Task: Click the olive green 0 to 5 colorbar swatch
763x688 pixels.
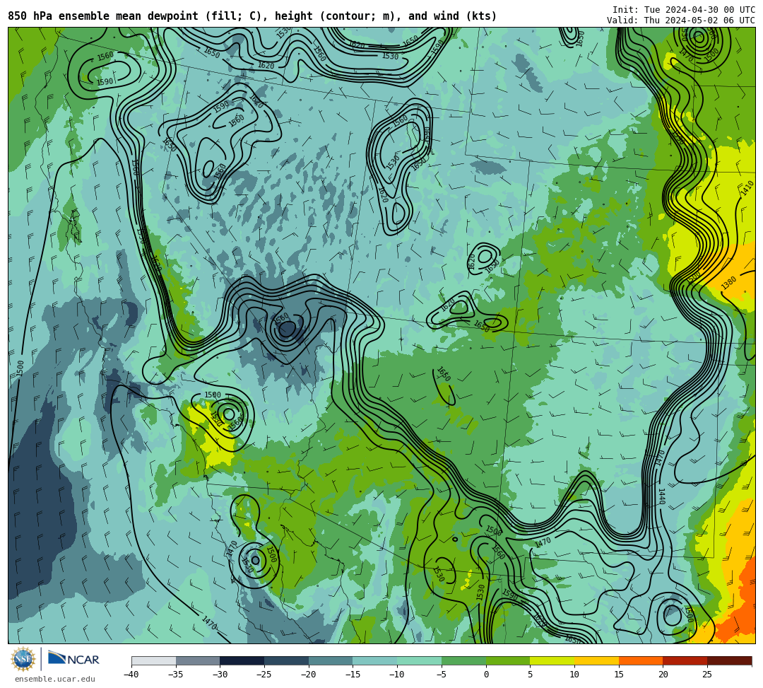Action: [508, 660]
